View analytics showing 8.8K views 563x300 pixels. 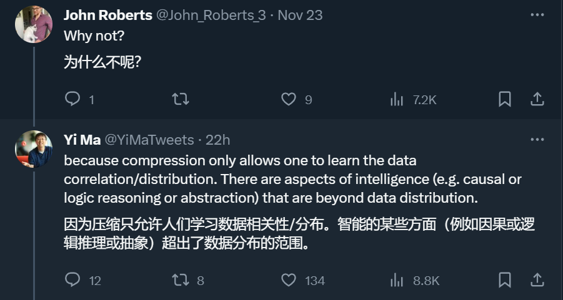[x=415, y=280]
